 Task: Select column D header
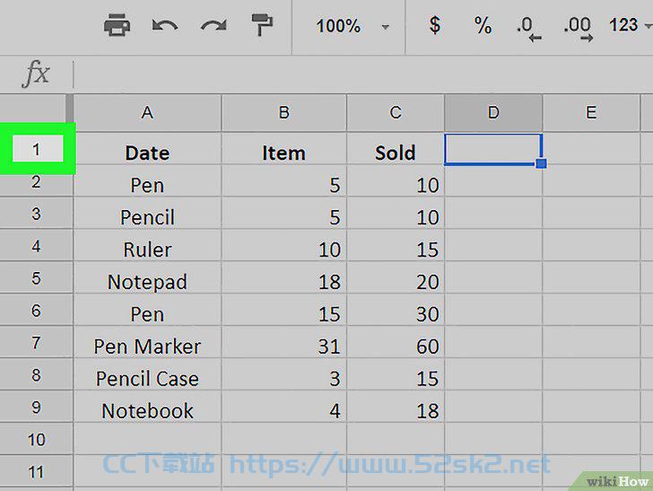[x=493, y=112]
